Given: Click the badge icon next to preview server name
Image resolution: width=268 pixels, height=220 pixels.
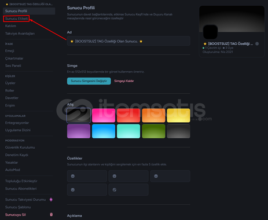Looking at the screenshot, I should tap(257, 44).
